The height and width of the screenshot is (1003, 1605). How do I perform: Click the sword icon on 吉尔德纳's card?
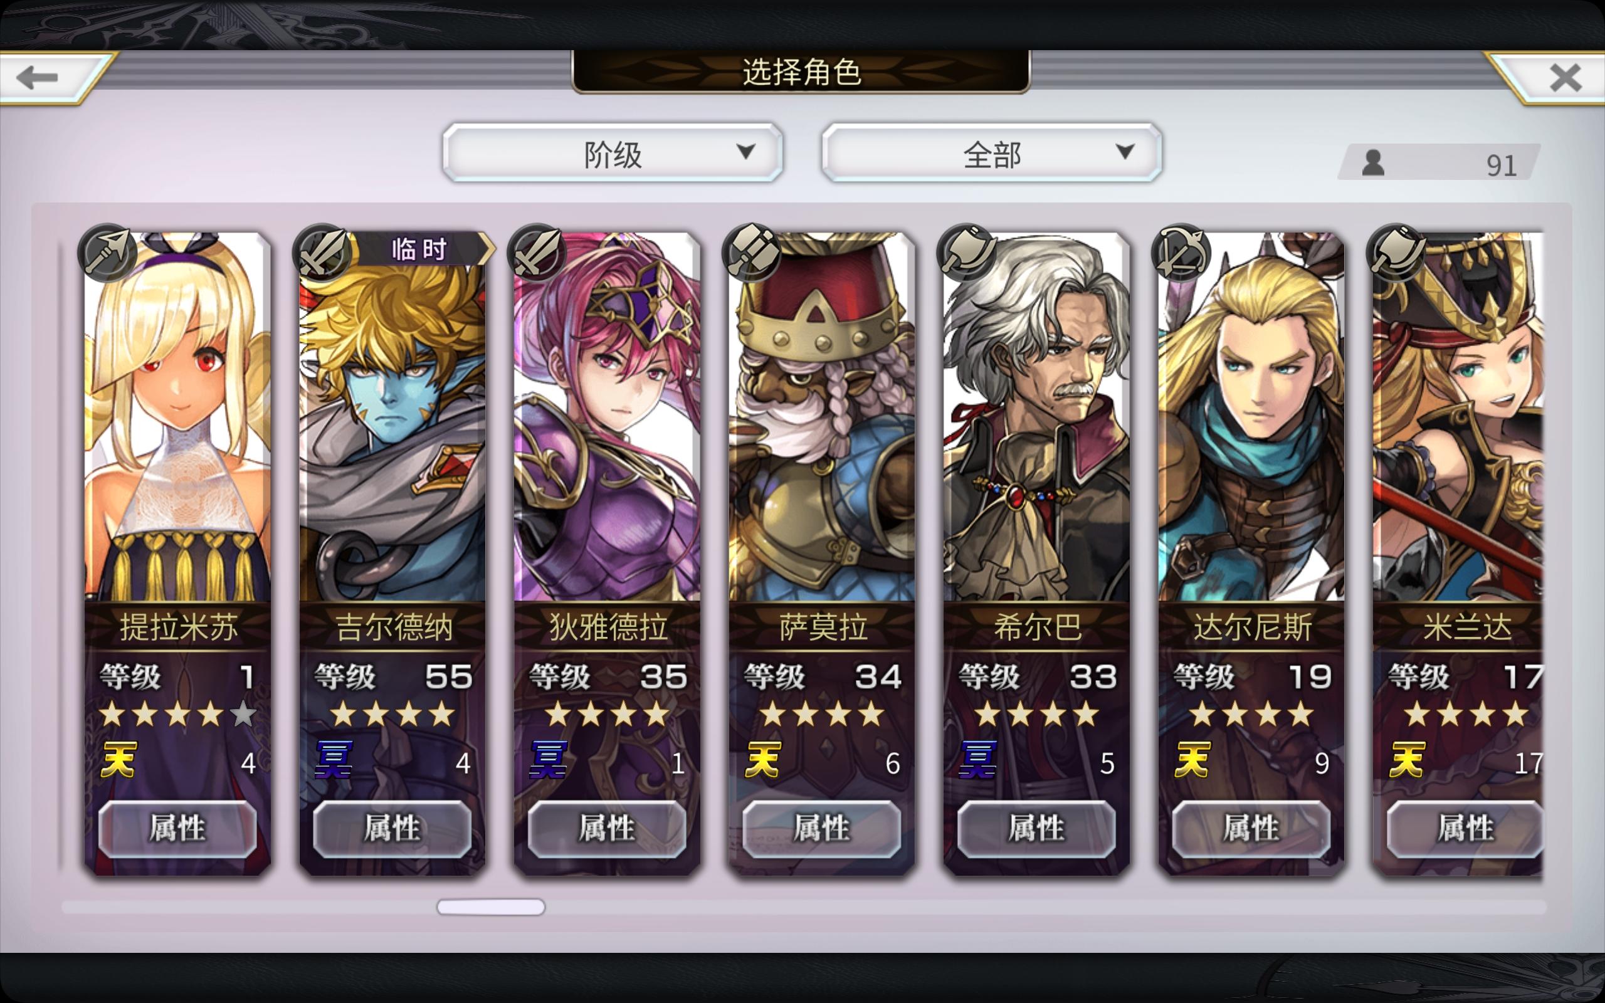pyautogui.click(x=322, y=253)
